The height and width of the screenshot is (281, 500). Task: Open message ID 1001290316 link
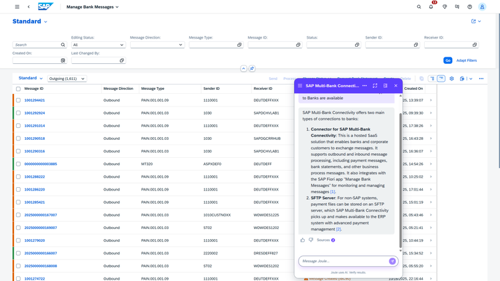pos(35,151)
